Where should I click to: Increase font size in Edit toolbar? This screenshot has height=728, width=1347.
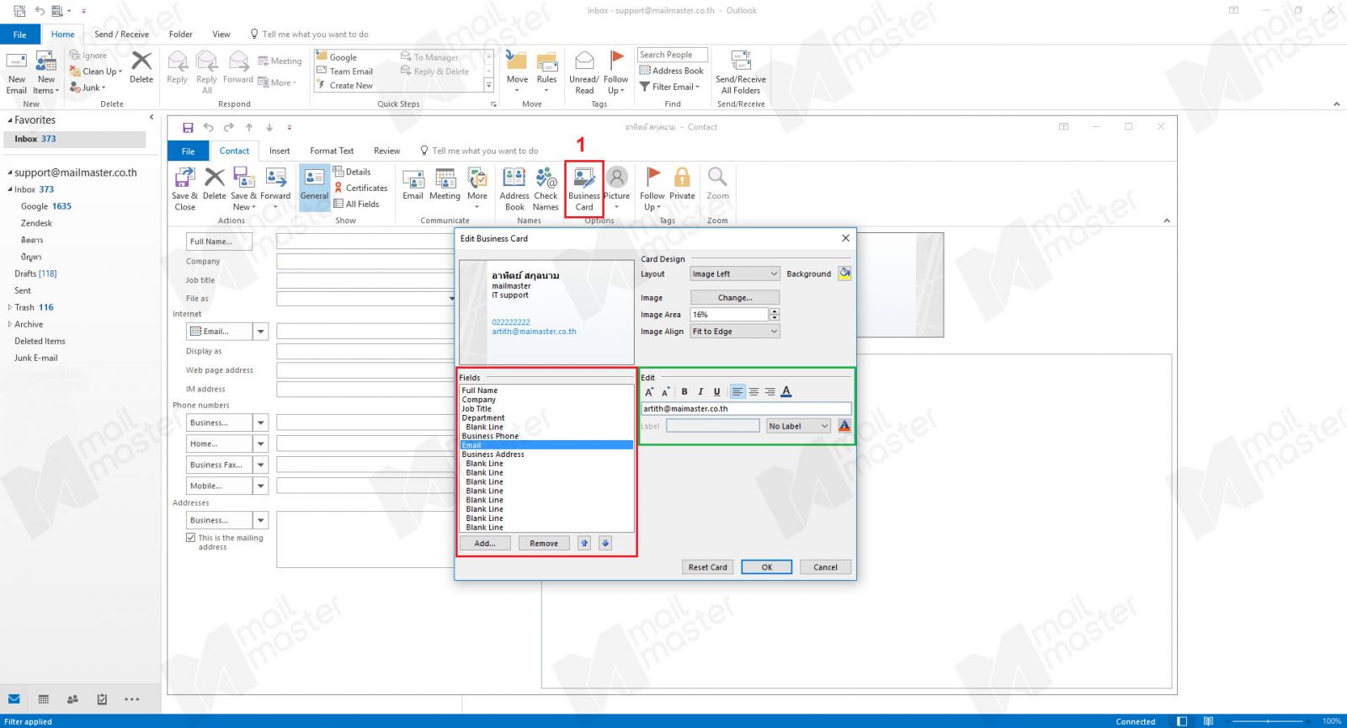pyautogui.click(x=649, y=391)
